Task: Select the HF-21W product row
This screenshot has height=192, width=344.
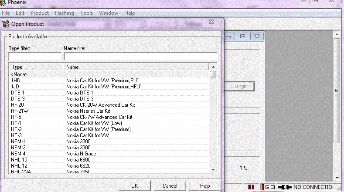Action: pyautogui.click(x=109, y=111)
